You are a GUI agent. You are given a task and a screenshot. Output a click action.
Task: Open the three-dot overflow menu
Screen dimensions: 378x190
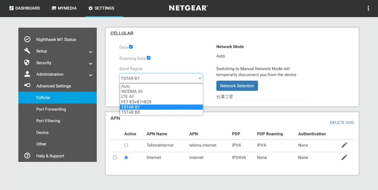pos(368,8)
